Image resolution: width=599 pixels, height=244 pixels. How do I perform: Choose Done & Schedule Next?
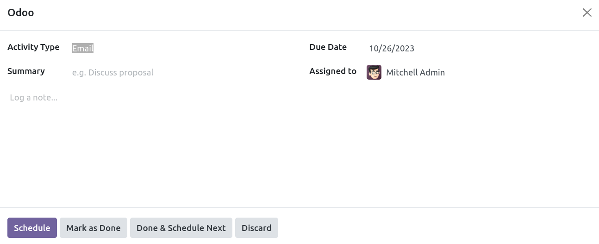click(181, 228)
